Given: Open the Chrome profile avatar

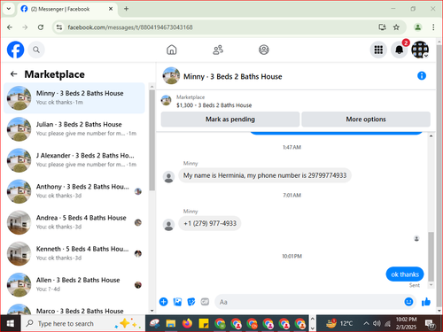Looking at the screenshot, I should (417, 27).
